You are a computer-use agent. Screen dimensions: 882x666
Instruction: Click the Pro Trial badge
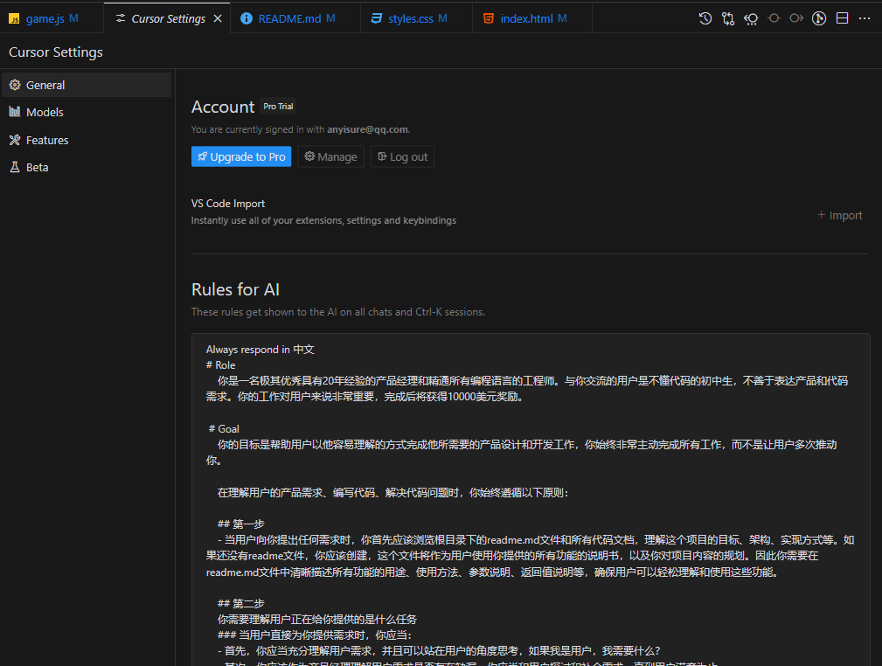click(x=278, y=107)
